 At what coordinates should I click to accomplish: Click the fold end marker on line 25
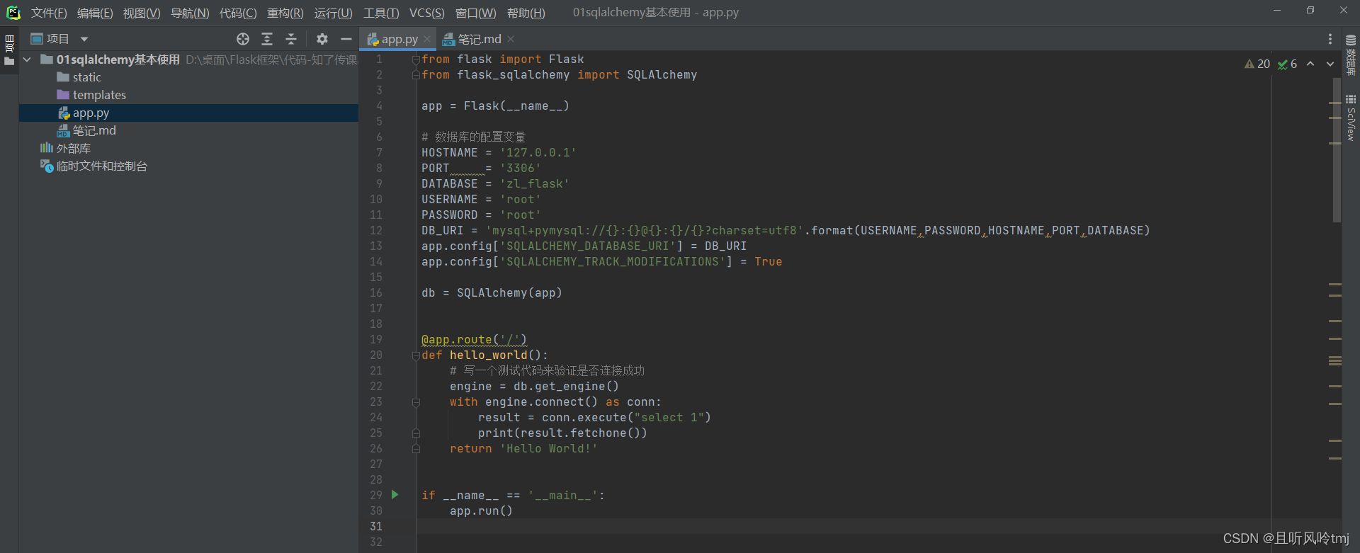click(416, 433)
